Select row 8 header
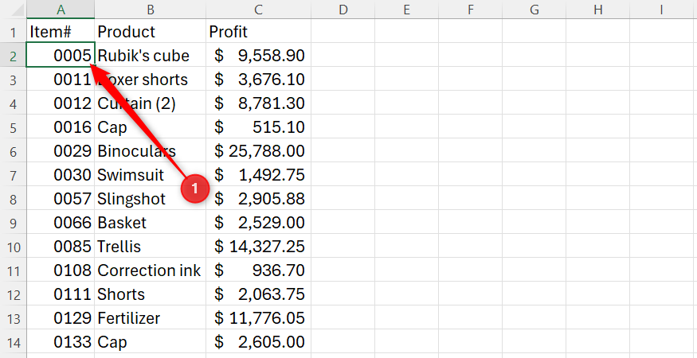The image size is (697, 358). pos(14,199)
